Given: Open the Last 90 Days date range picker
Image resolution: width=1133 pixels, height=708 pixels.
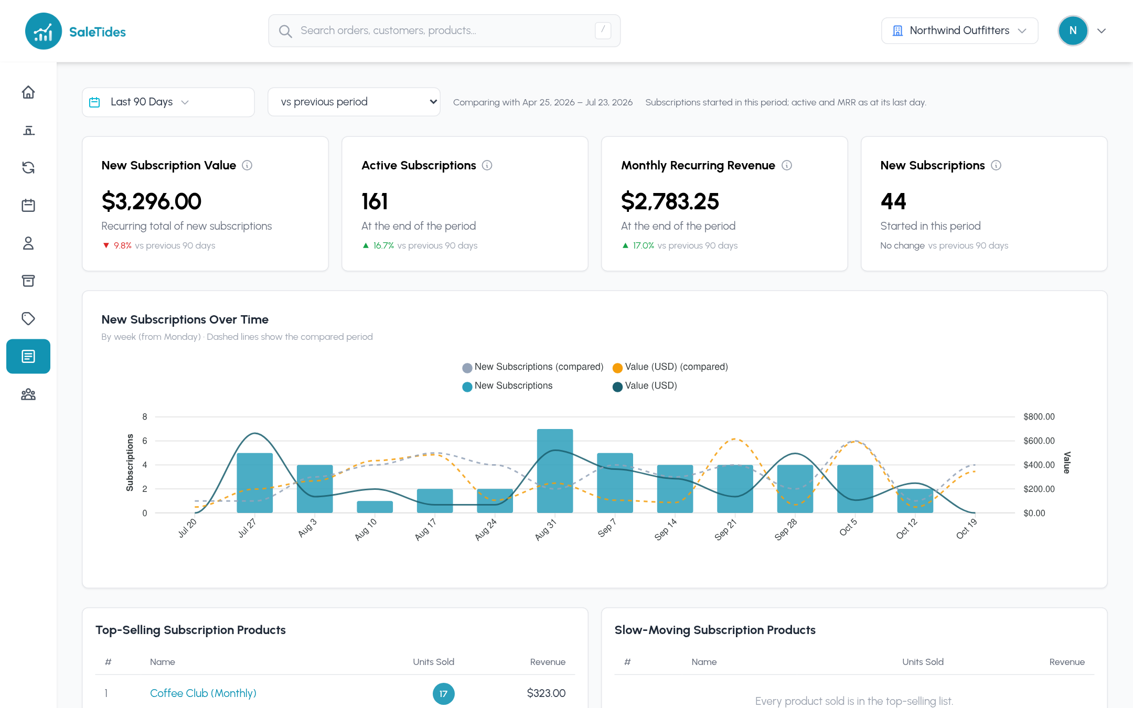Looking at the screenshot, I should pyautogui.click(x=168, y=102).
